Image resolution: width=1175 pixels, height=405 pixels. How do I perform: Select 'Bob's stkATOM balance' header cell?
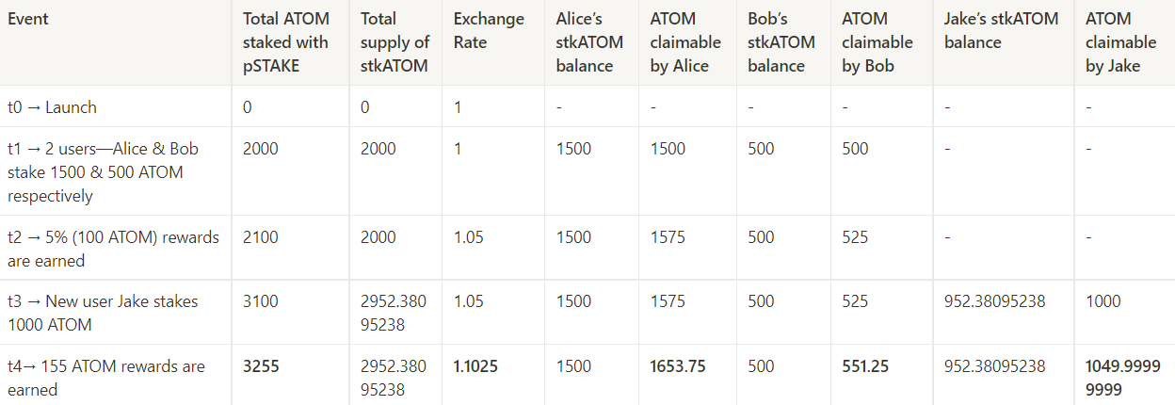(x=776, y=42)
